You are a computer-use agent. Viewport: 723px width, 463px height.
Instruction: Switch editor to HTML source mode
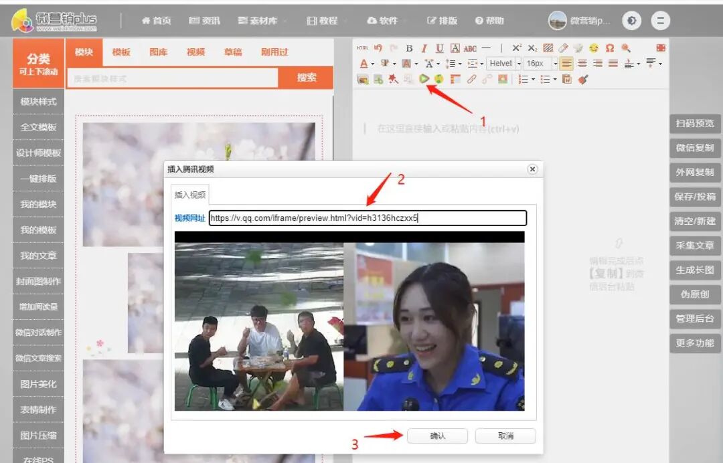pyautogui.click(x=362, y=48)
